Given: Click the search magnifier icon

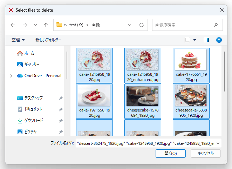Looking at the screenshot, I should click(x=216, y=25).
